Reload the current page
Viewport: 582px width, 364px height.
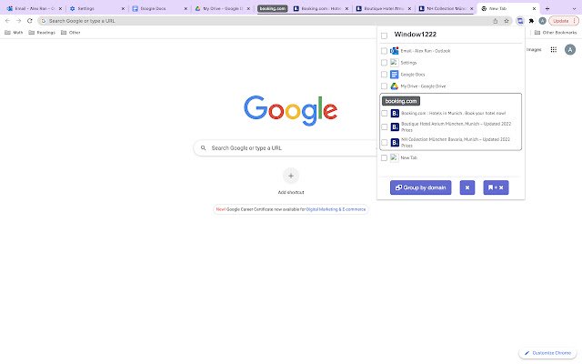(x=30, y=21)
